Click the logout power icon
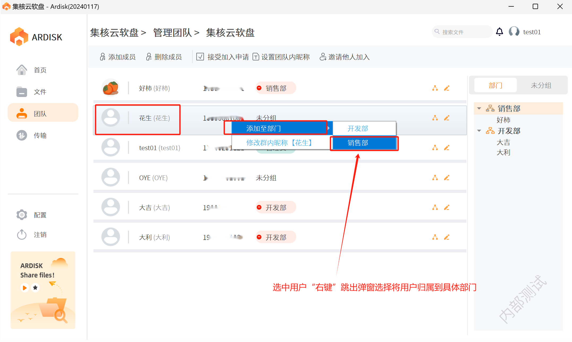Image resolution: width=572 pixels, height=342 pixels. [x=22, y=235]
